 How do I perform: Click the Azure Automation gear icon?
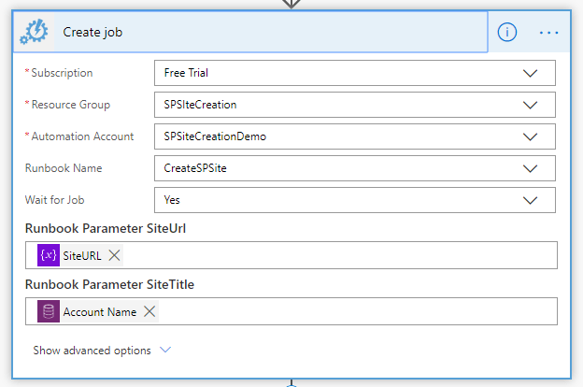click(x=36, y=32)
